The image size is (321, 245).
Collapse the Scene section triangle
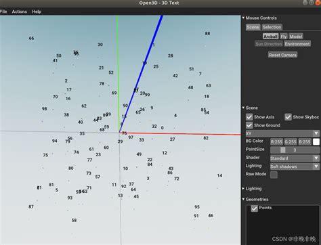click(243, 108)
